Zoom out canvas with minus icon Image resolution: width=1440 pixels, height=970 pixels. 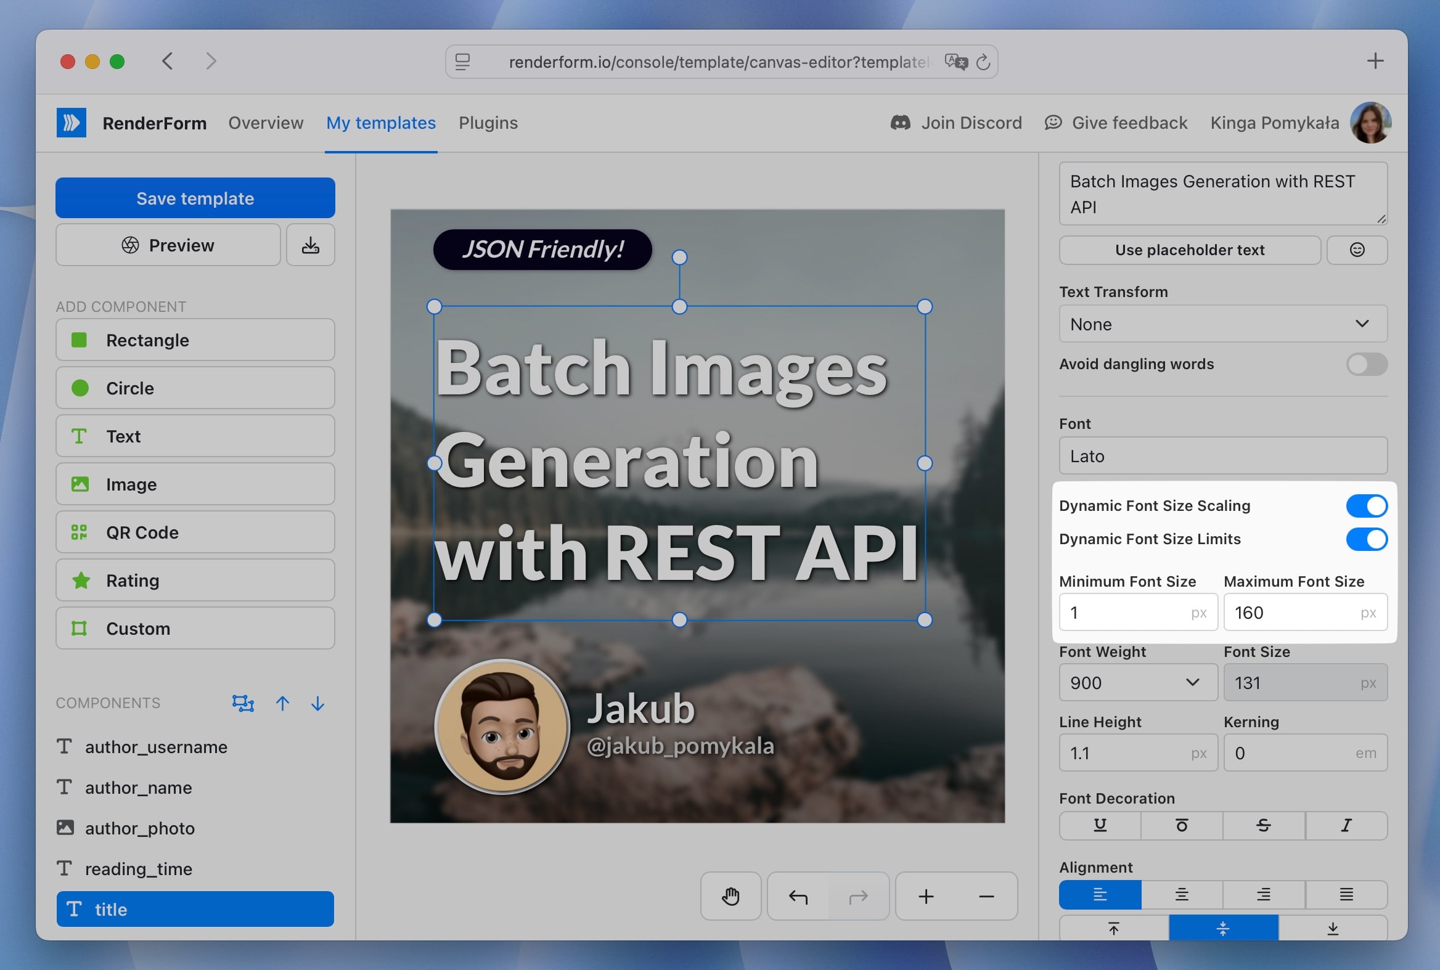pos(986,896)
